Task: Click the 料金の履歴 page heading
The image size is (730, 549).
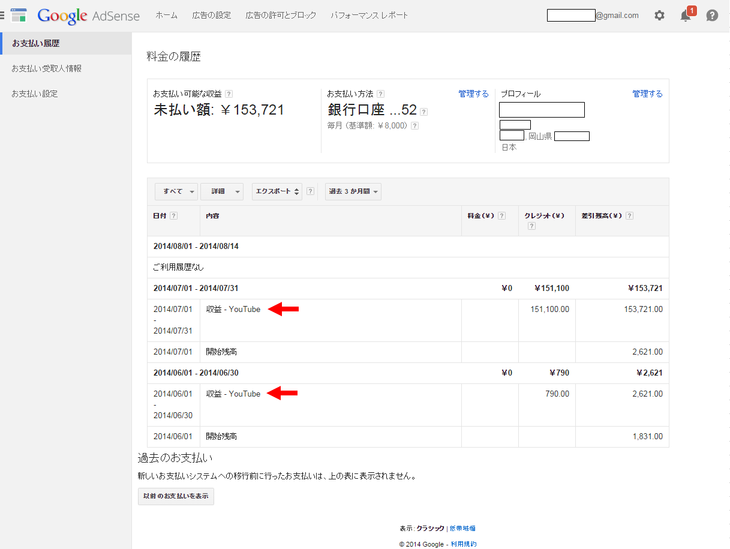Action: tap(174, 57)
